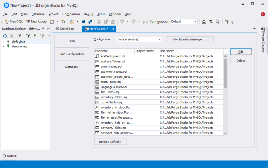Viewport: 268px width, 168px height.
Task: Open the Undo history dropdown arrow
Action: click(x=127, y=22)
